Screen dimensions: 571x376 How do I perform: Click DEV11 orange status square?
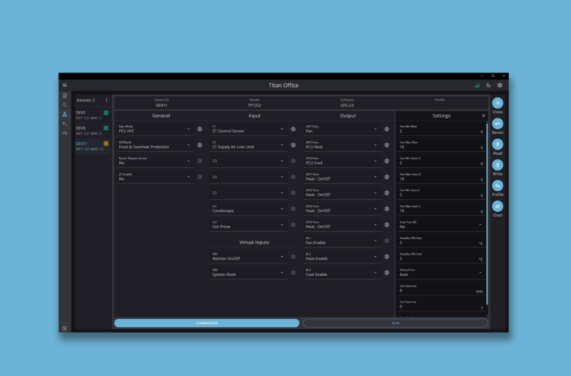(x=106, y=144)
